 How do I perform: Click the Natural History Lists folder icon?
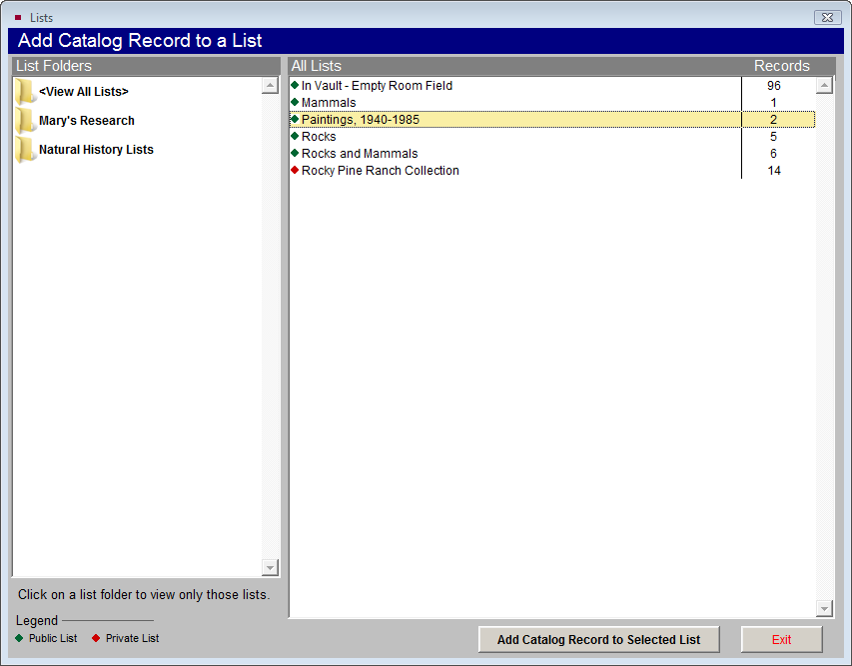[x=25, y=150]
